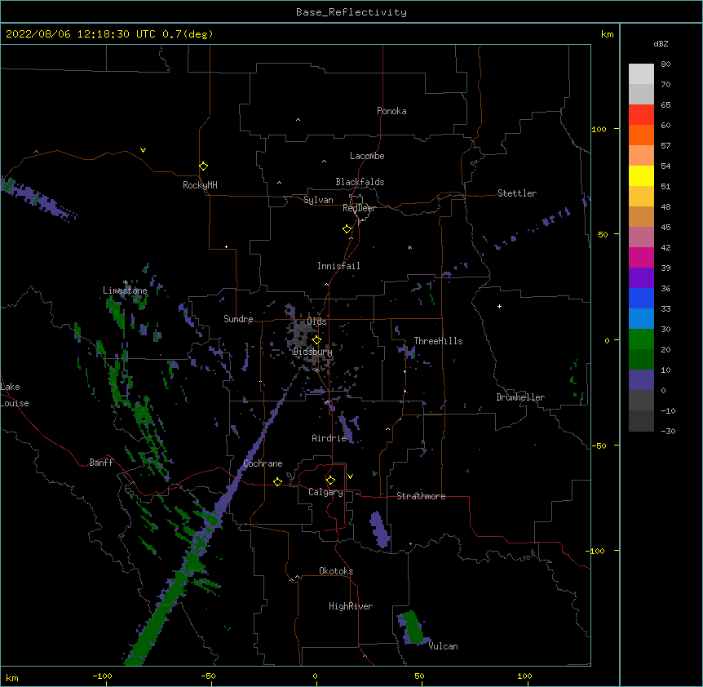Pick the light blue 30–33 dBZ swatch
Image resolution: width=703 pixels, height=687 pixels.
point(641,319)
